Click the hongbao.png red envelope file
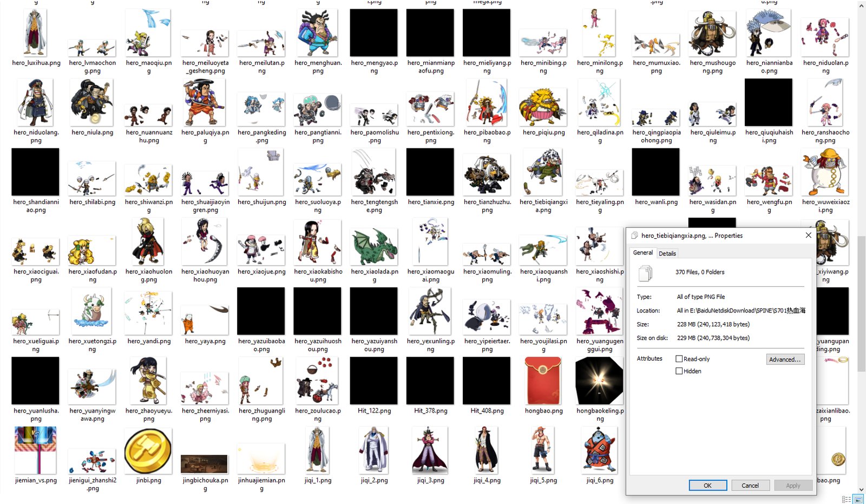 (x=543, y=381)
